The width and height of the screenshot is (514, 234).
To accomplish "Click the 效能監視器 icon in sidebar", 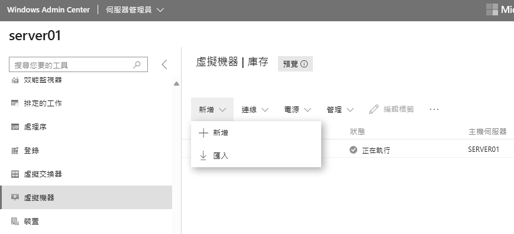I will pyautogui.click(x=15, y=80).
